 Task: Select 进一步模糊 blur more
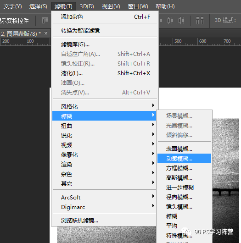(184, 187)
